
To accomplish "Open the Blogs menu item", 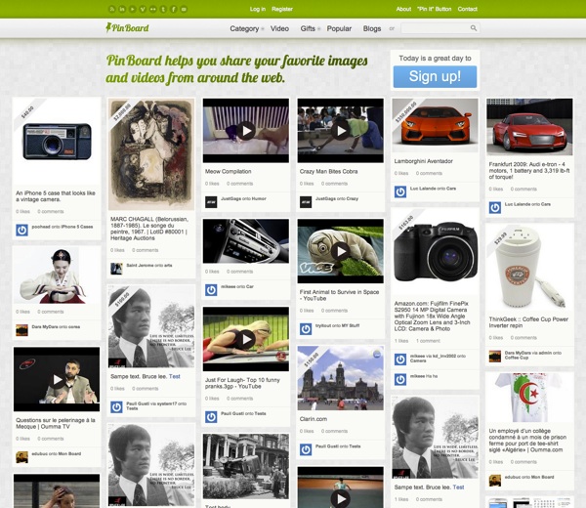I will coord(372,28).
